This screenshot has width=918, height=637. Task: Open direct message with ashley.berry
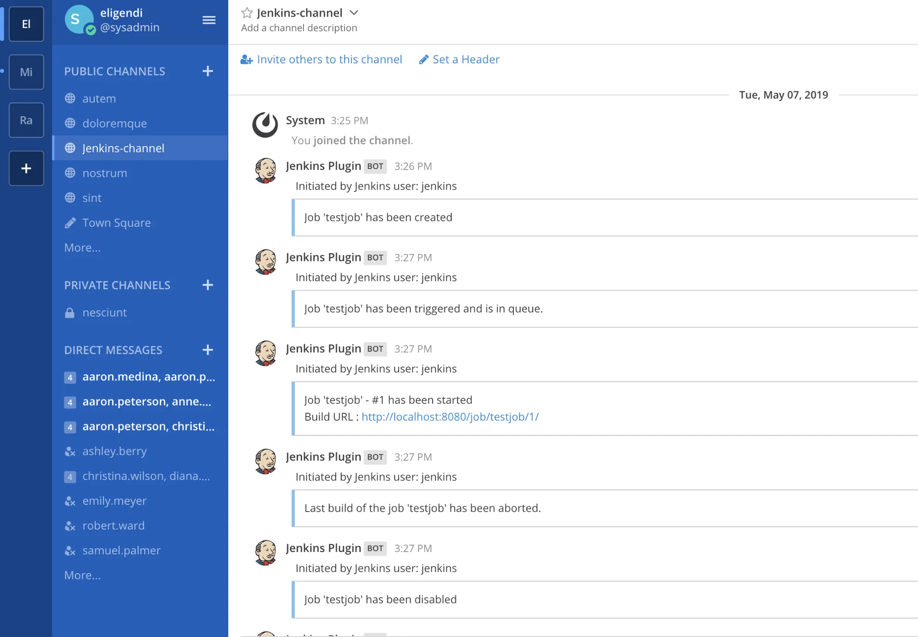(x=140, y=451)
